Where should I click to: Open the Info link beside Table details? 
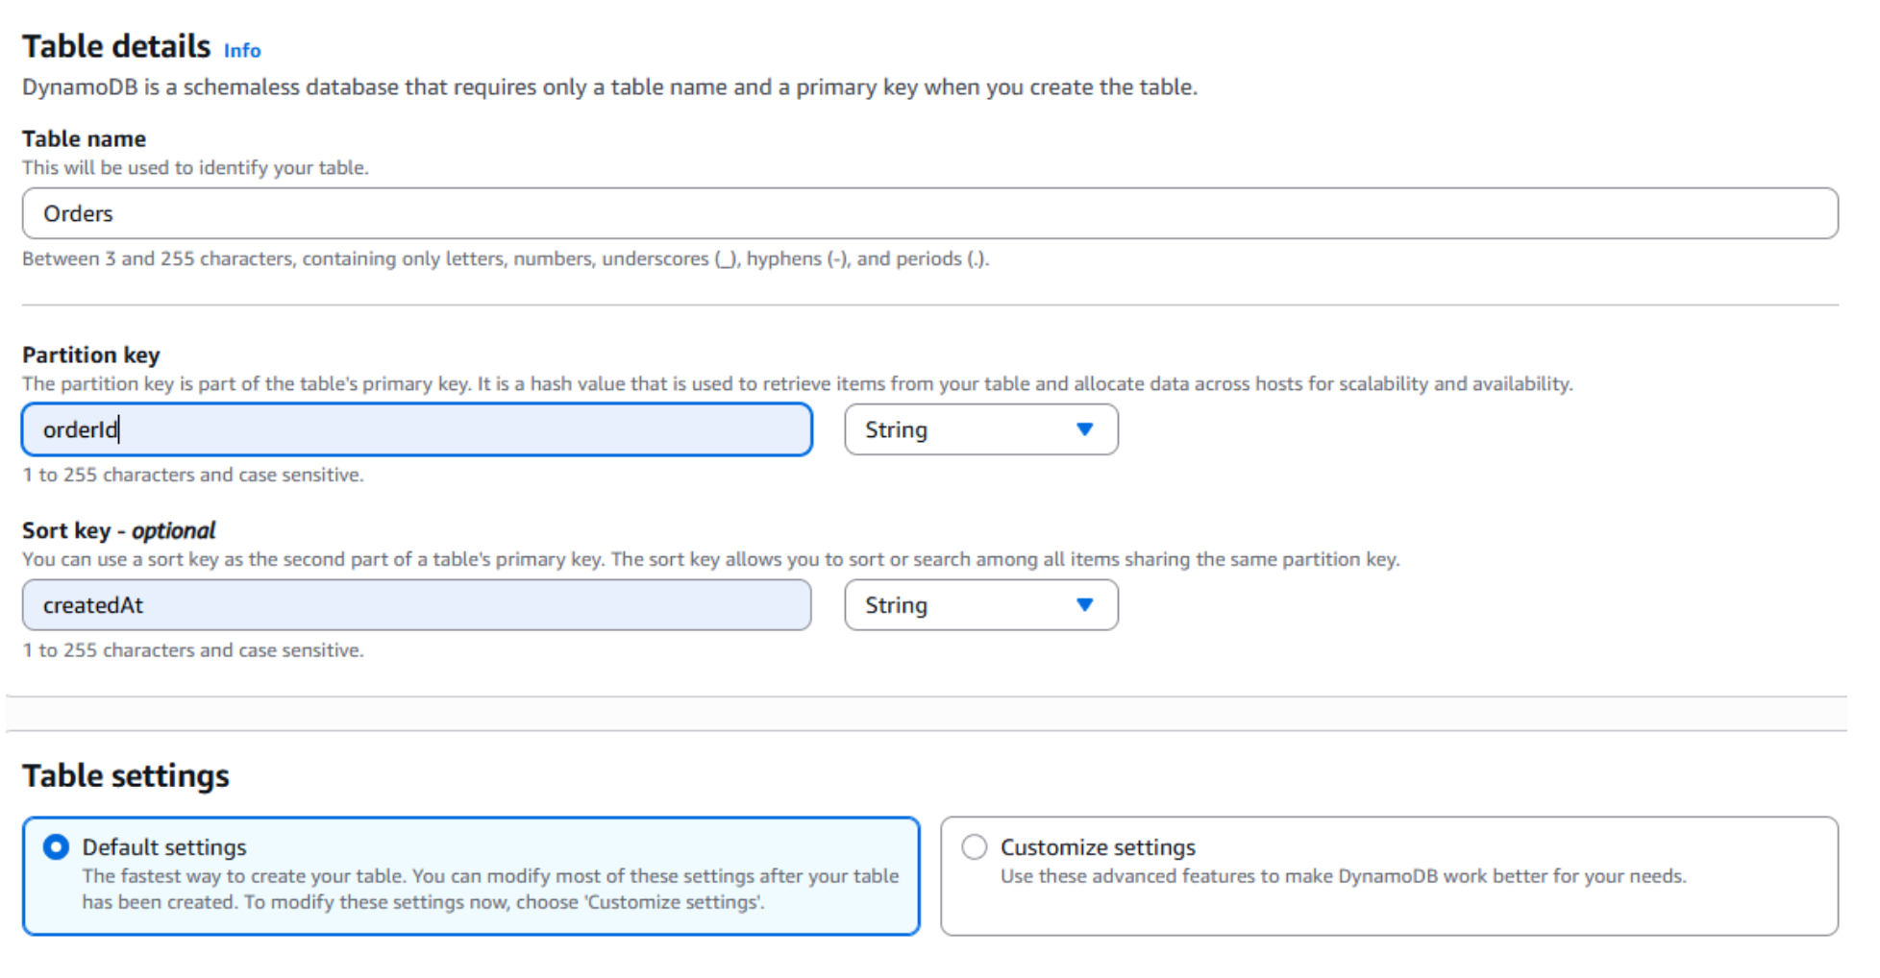click(241, 51)
